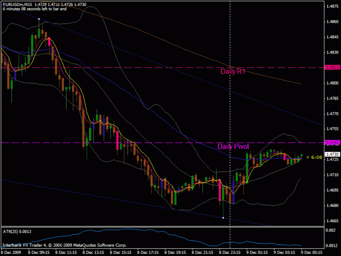Click the EURUSDm,M15 chart title
The image size is (341, 256).
[x=17, y=4]
